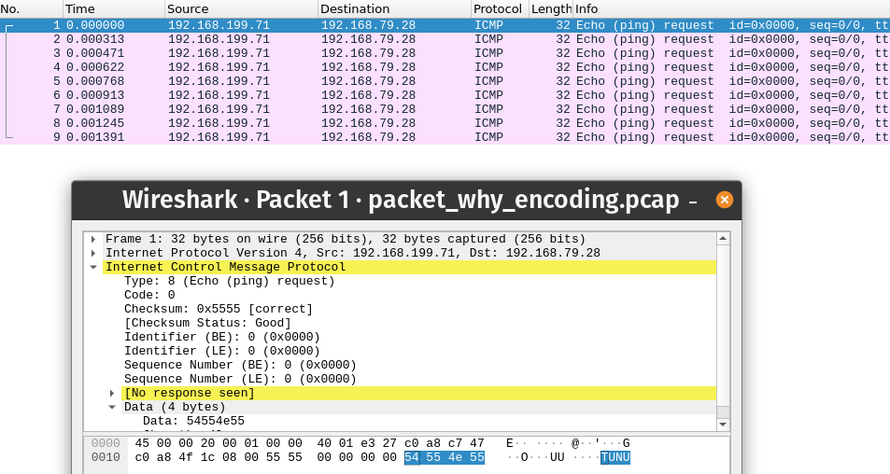Select the Identifier (LE) field
The image size is (890, 474).
pos(222,351)
